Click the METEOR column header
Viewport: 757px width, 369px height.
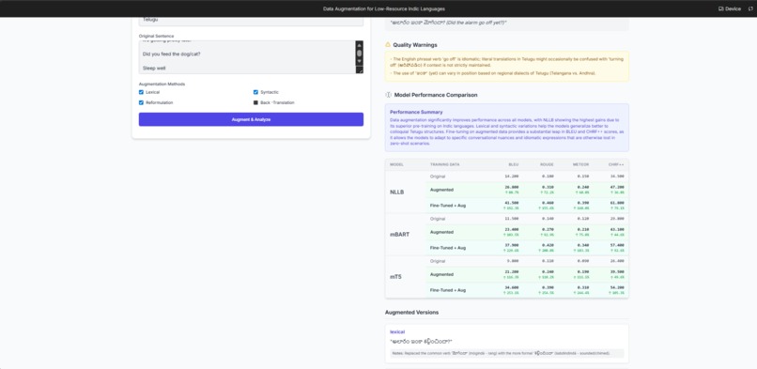pyautogui.click(x=581, y=164)
